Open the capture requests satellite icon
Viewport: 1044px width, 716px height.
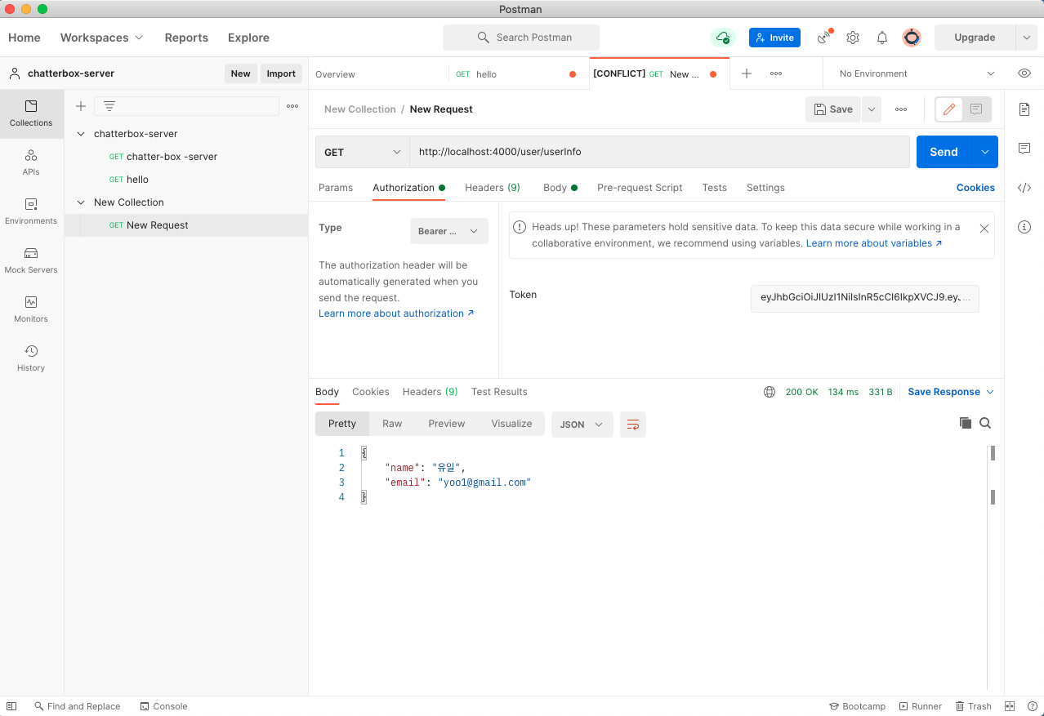pyautogui.click(x=823, y=38)
